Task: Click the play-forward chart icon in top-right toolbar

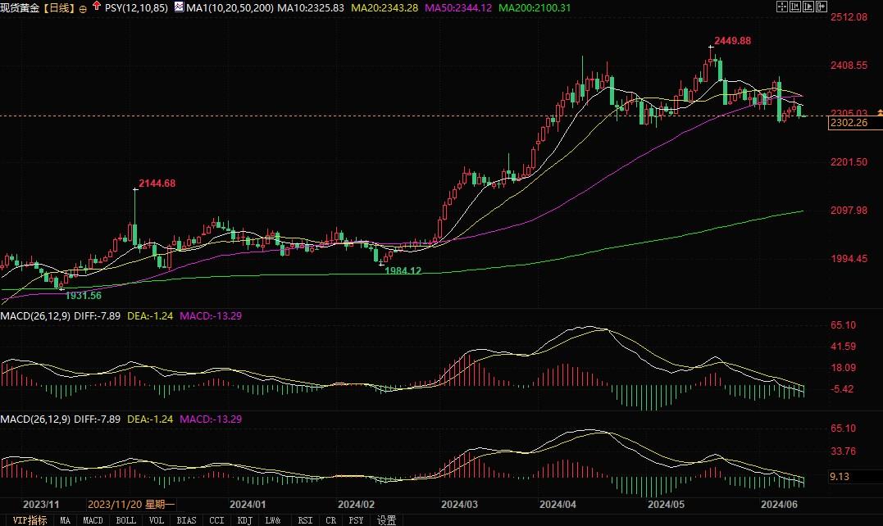Action: point(808,6)
